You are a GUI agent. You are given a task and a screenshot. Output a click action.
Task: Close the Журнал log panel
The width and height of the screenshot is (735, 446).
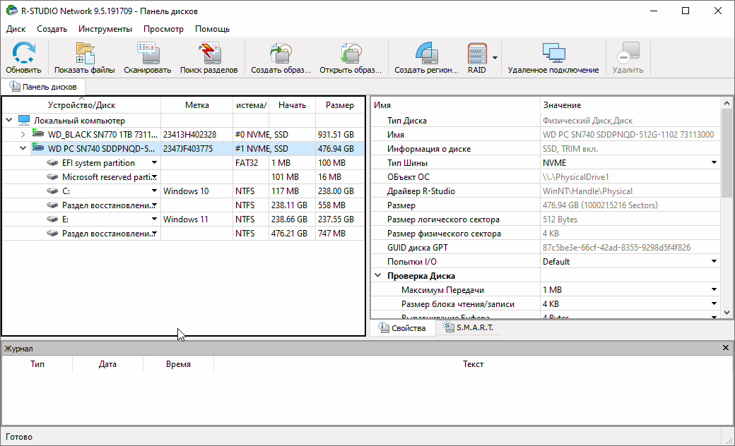[x=726, y=348]
